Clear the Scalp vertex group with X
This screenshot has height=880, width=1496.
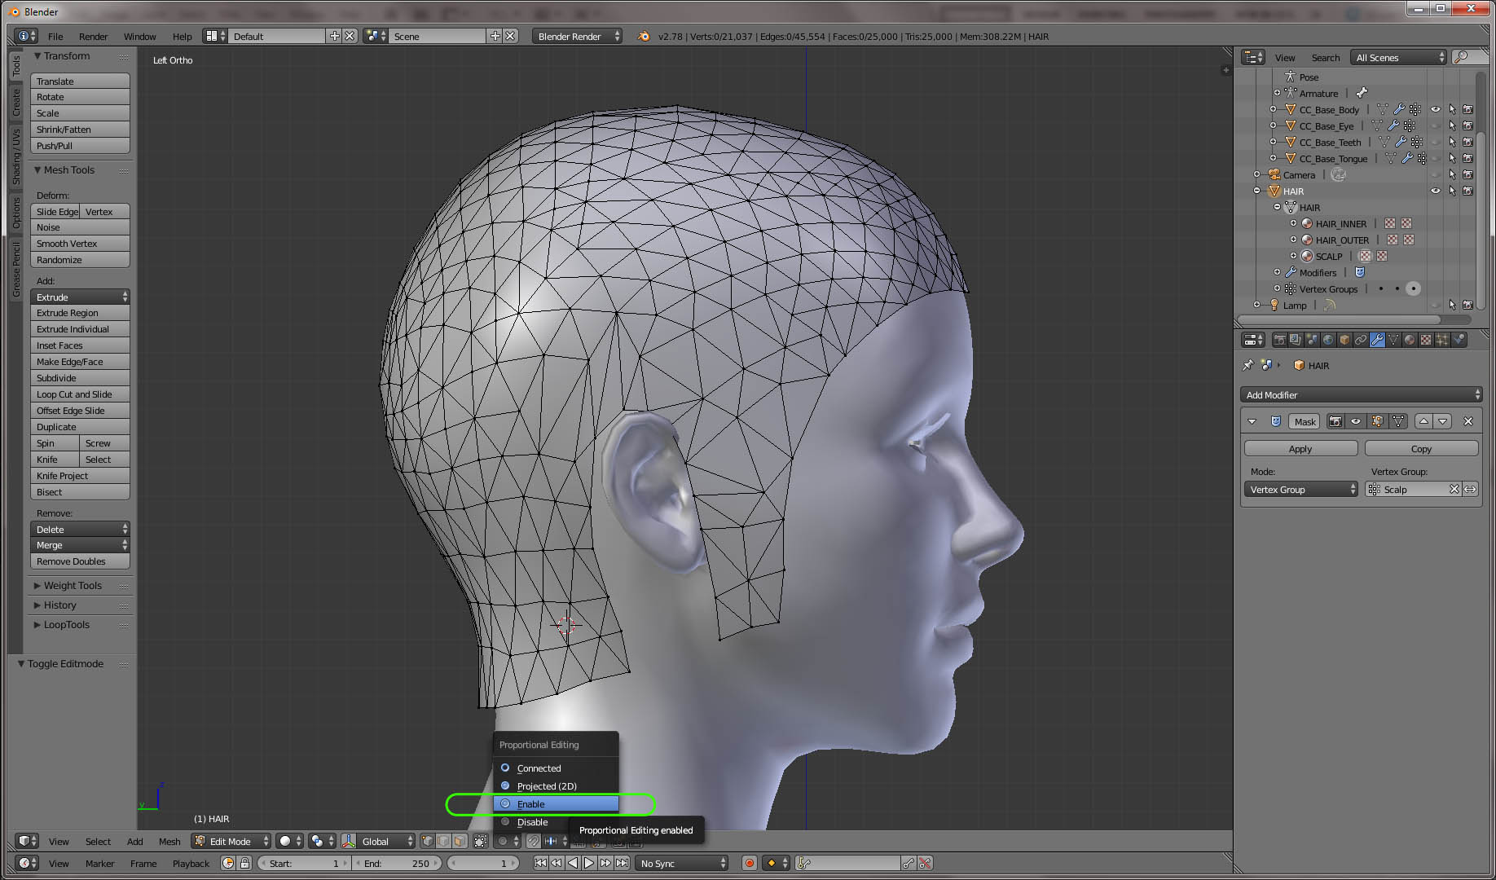pyautogui.click(x=1454, y=489)
